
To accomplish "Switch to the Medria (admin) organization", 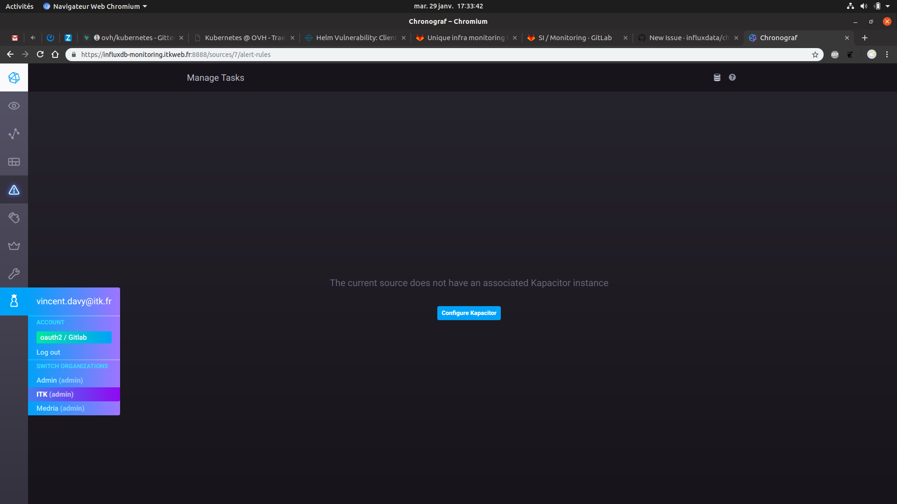I will [x=60, y=408].
